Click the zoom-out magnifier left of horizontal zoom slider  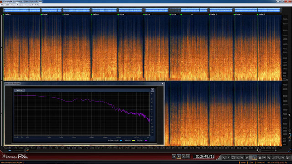point(257,150)
